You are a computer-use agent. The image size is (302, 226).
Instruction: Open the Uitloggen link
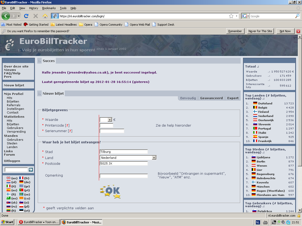[x=12, y=161]
